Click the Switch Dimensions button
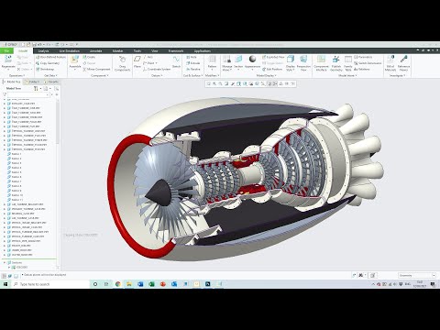Viewport: 440px width, 330px height. [368, 63]
